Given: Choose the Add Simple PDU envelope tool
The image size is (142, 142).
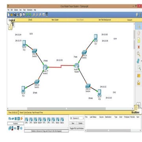Looking at the screenshot, I should tap(138, 76).
